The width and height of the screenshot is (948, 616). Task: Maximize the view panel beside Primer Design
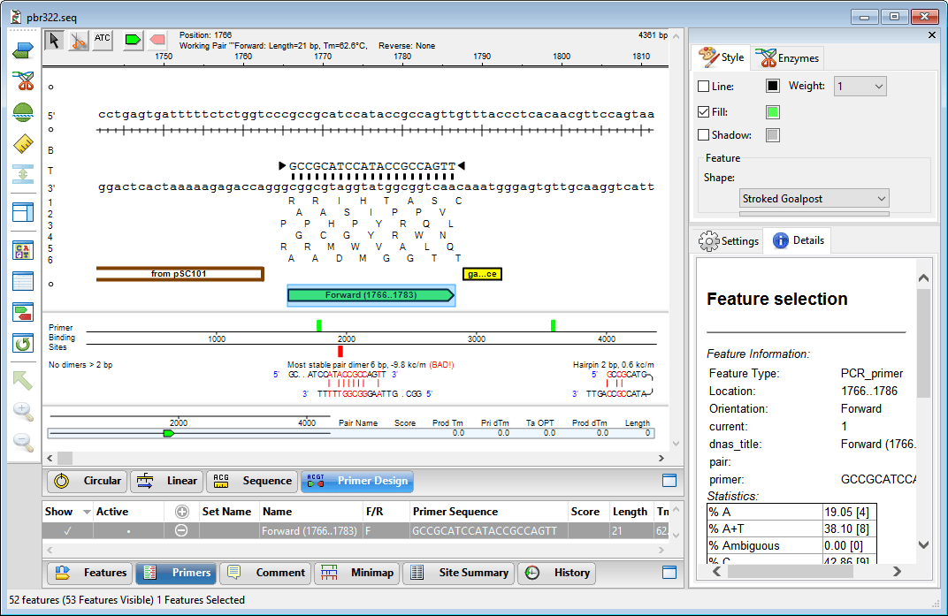[669, 481]
